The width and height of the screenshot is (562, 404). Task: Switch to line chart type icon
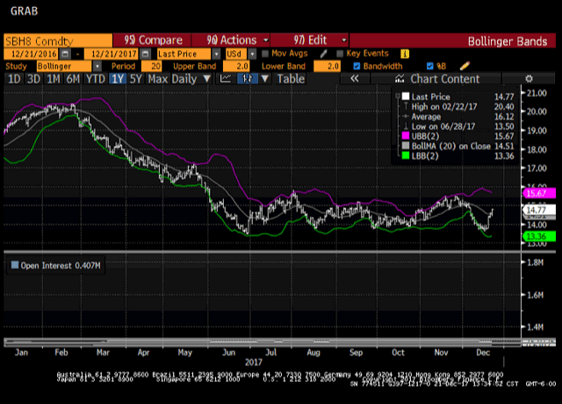click(x=226, y=78)
